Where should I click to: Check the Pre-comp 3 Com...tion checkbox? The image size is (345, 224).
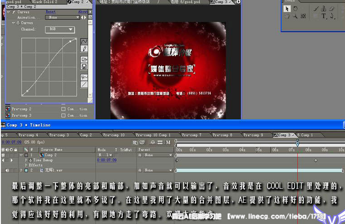click(63, 115)
